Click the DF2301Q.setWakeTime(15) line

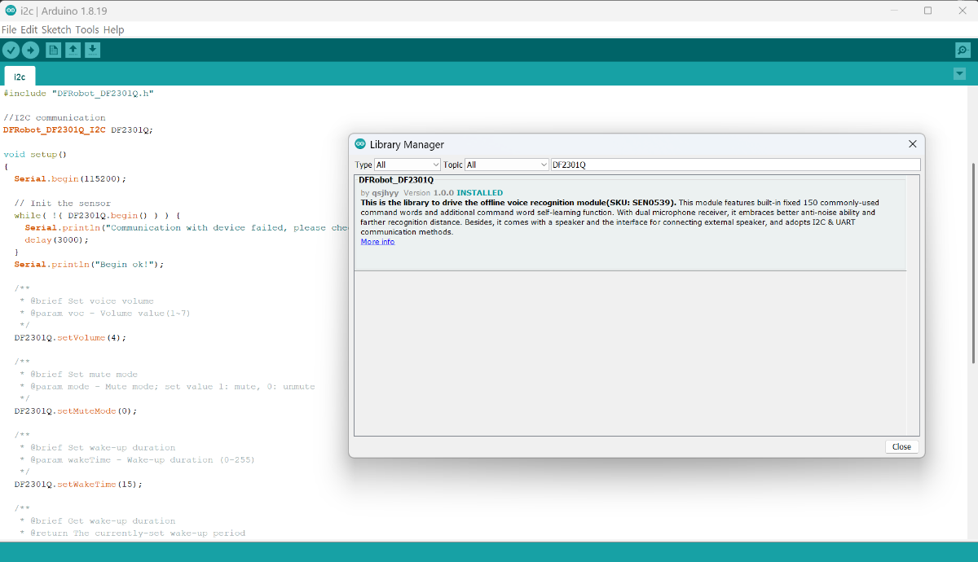pos(78,484)
